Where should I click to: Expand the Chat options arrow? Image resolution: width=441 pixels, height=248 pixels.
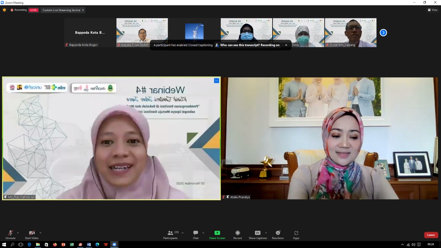[203, 233]
